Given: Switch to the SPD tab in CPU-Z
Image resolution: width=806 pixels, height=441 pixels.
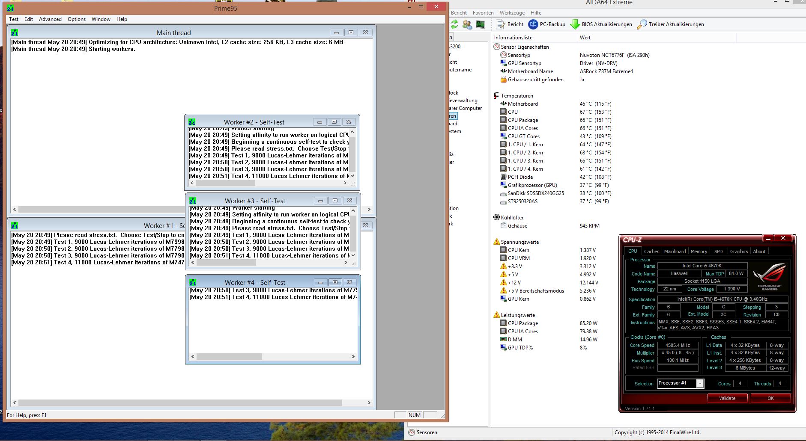Looking at the screenshot, I should pos(719,252).
